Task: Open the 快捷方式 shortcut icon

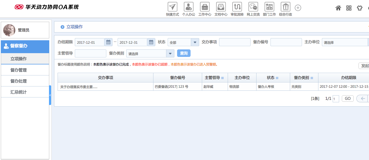Action: point(173,7)
